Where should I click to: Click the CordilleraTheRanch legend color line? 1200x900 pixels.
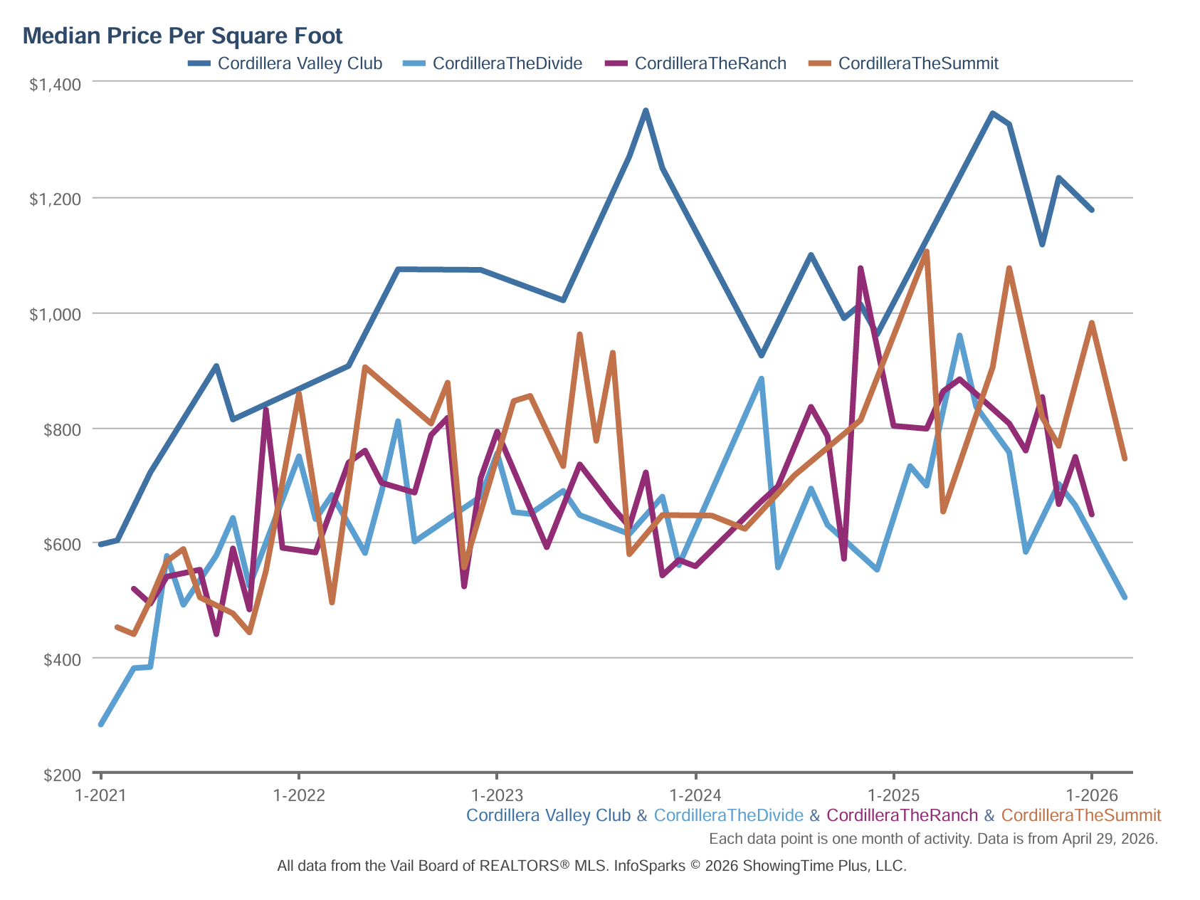pyautogui.click(x=616, y=64)
